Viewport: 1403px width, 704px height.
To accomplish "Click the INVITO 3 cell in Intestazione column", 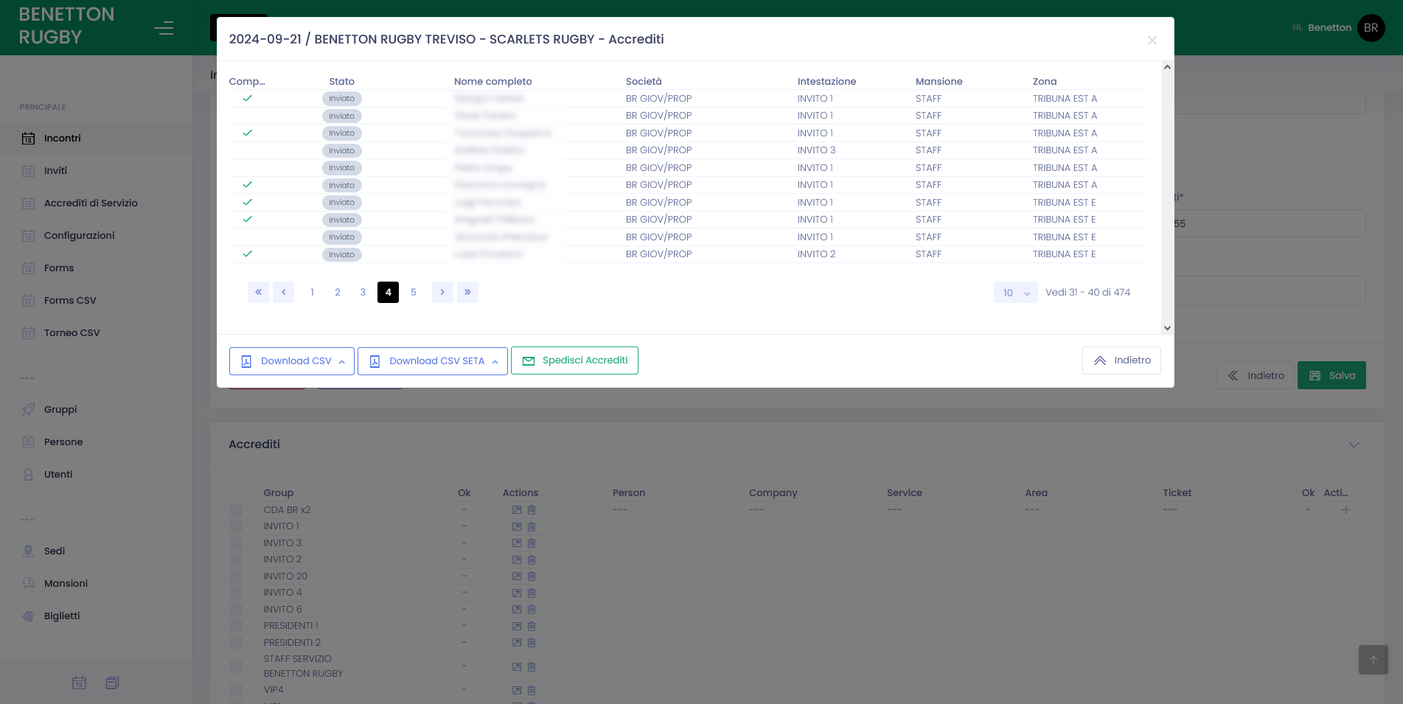I will (816, 150).
